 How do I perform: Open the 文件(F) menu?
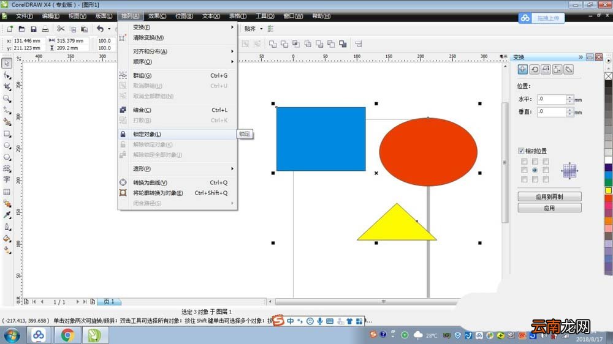pyautogui.click(x=25, y=16)
